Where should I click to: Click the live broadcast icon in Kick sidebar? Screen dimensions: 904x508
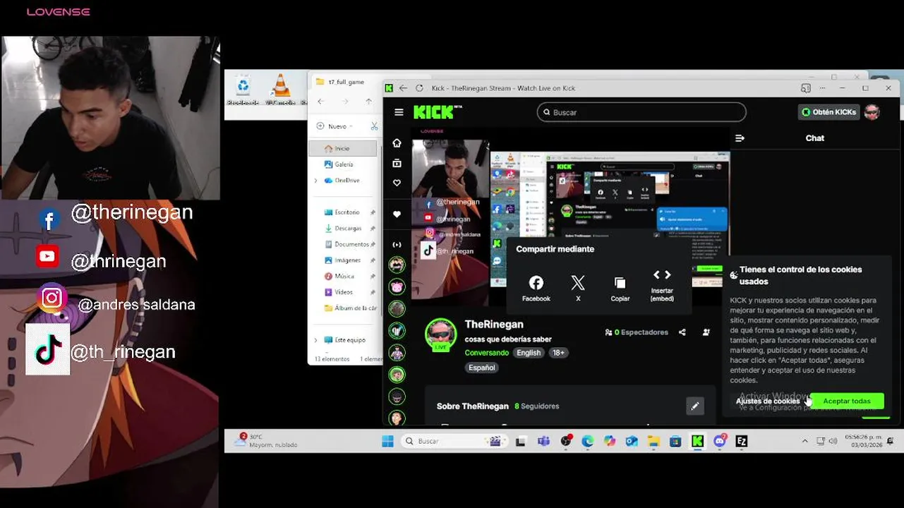[x=397, y=245]
